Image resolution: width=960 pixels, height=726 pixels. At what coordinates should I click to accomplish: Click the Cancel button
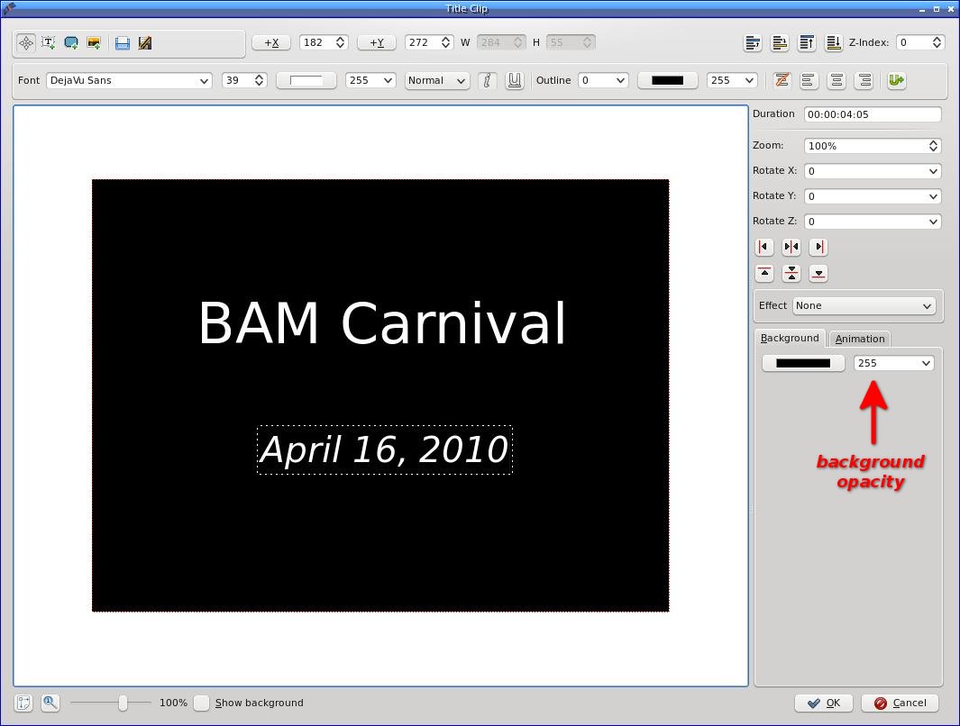point(900,703)
